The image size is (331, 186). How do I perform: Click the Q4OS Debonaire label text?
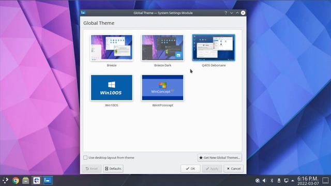[x=214, y=65]
